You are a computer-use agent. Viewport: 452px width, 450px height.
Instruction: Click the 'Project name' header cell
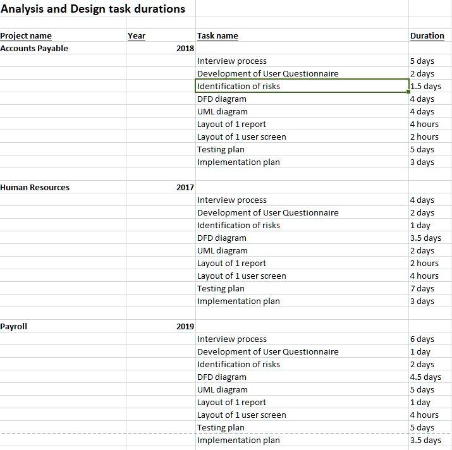(x=27, y=36)
